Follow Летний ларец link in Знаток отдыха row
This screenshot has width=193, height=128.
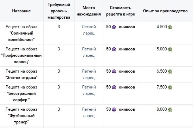89,74
